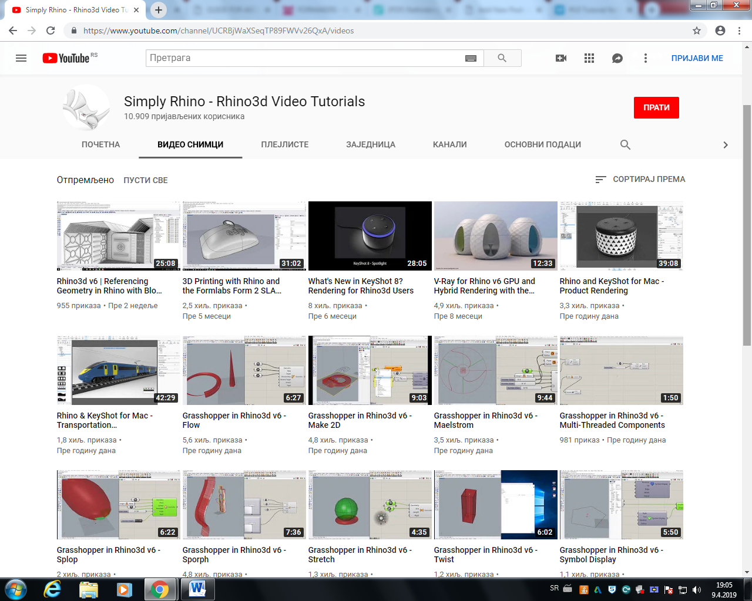Play all videos with ПУСТИ СВЕ
Screen dimensions: 752x601
(146, 180)
